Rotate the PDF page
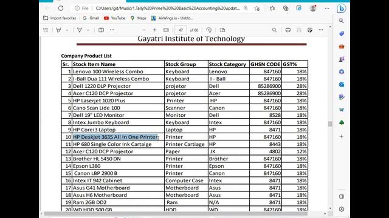Viewport: 389px width, 218px height. point(209,30)
